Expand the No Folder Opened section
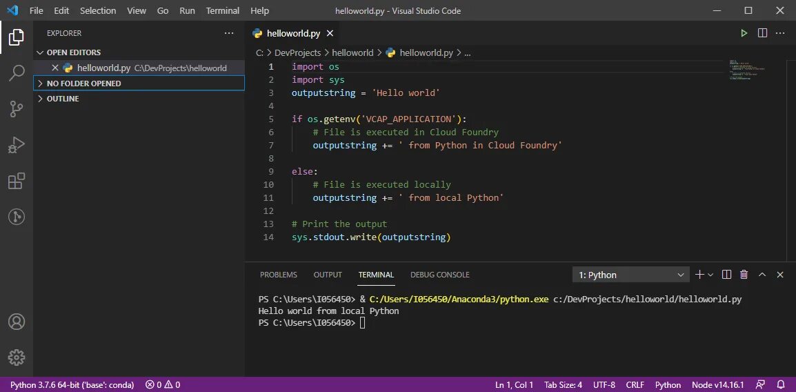 pos(139,84)
